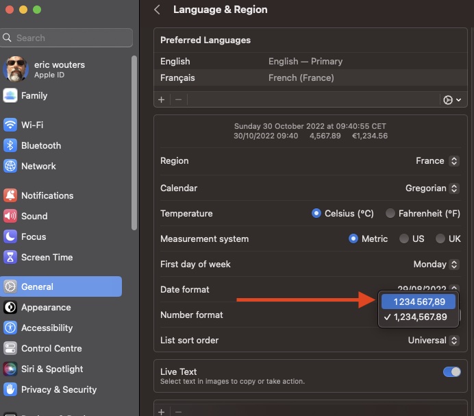Open the Appearance icon

click(x=10, y=307)
